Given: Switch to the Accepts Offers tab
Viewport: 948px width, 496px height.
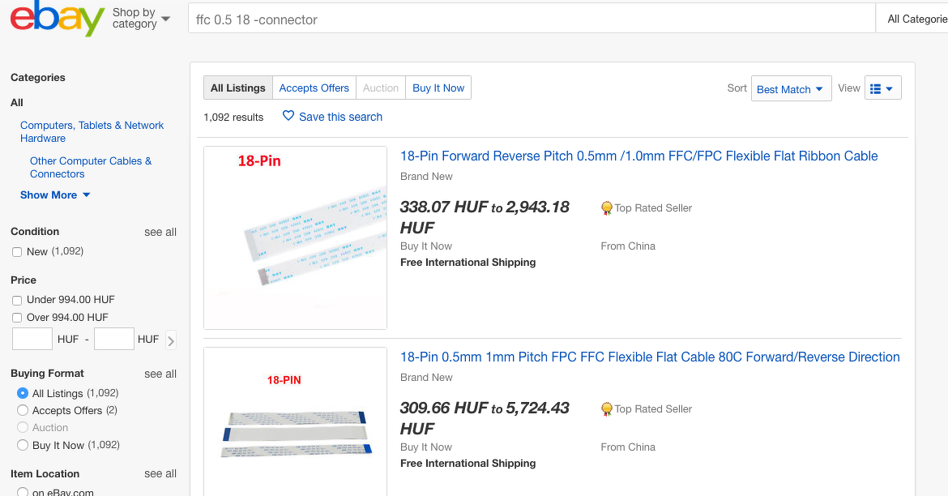Looking at the screenshot, I should [x=314, y=88].
